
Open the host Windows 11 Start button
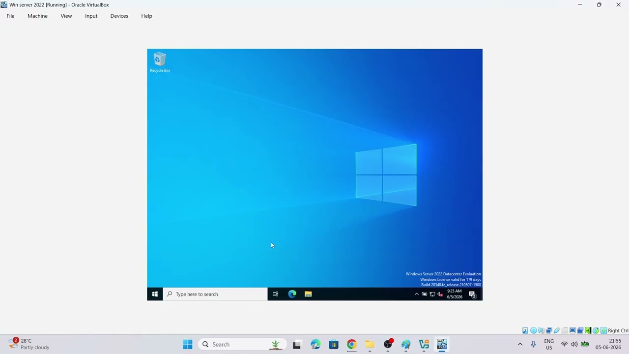point(187,344)
